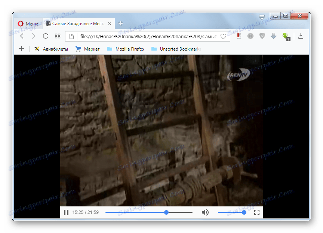323x233 pixels.
Task: Enter fullscreen video mode
Action: (257, 212)
